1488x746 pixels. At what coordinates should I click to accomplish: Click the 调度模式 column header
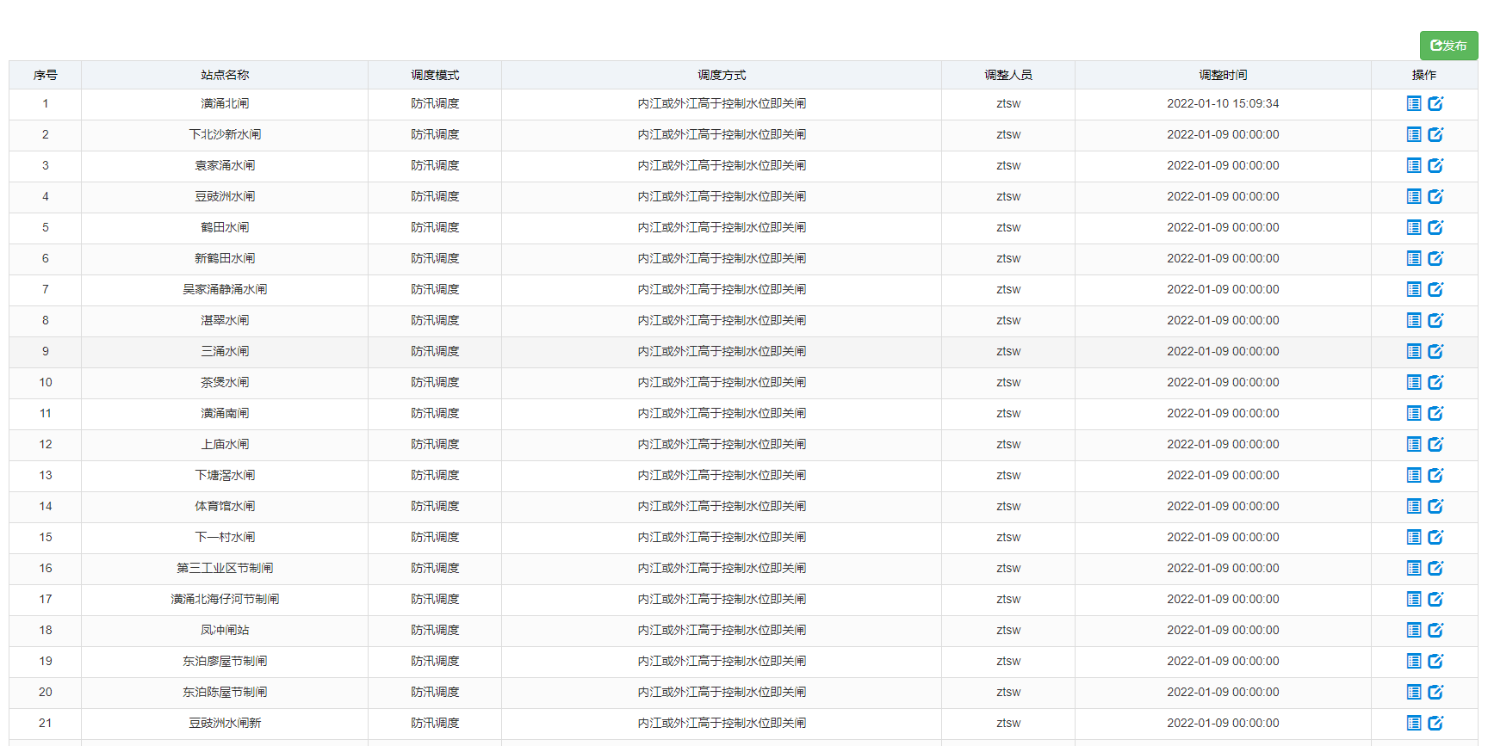pos(435,75)
